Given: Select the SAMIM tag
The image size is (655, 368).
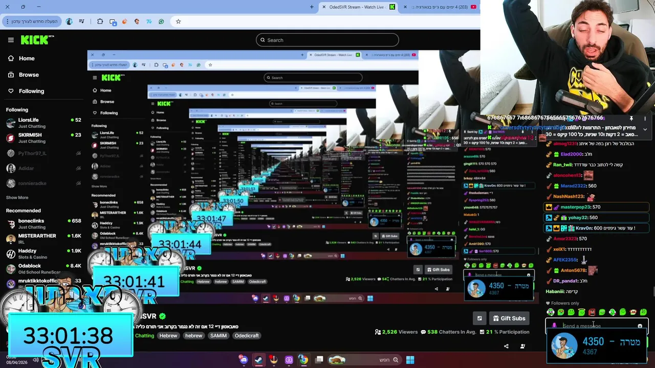Looking at the screenshot, I should click(219, 335).
